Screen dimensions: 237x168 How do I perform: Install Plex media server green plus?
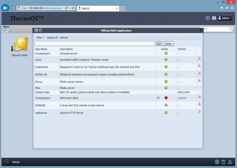point(166,88)
